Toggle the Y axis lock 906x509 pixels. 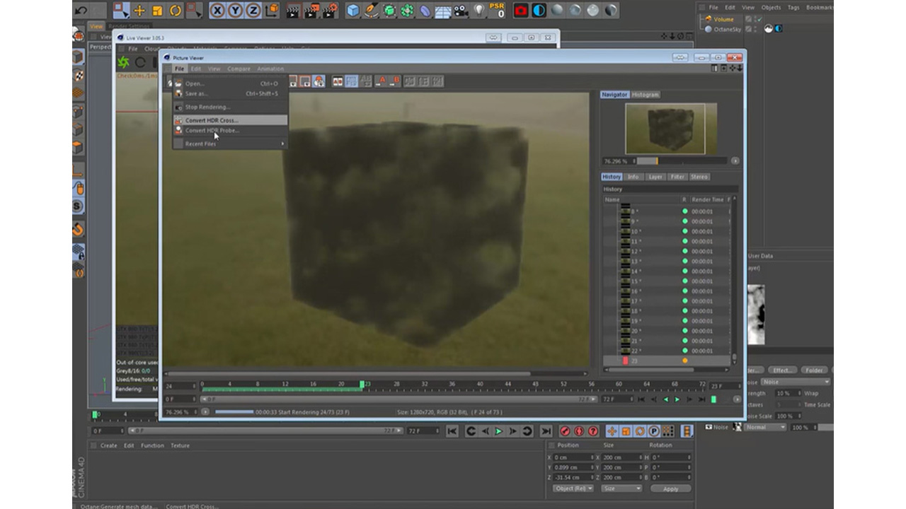(235, 11)
